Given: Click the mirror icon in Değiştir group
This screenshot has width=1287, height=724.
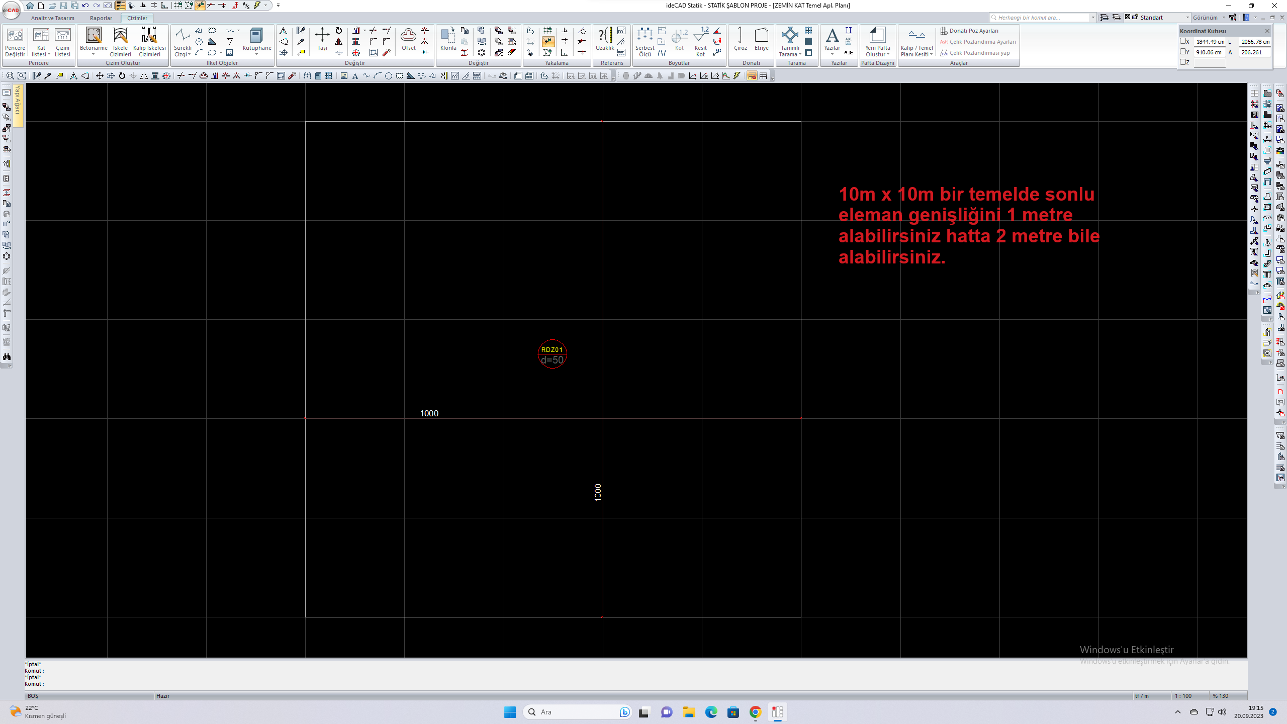Looking at the screenshot, I should click(339, 42).
